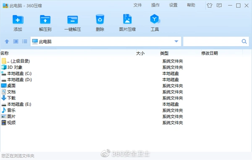Select the '下载' entry text
The height and width of the screenshot is (160, 252).
(11, 98)
